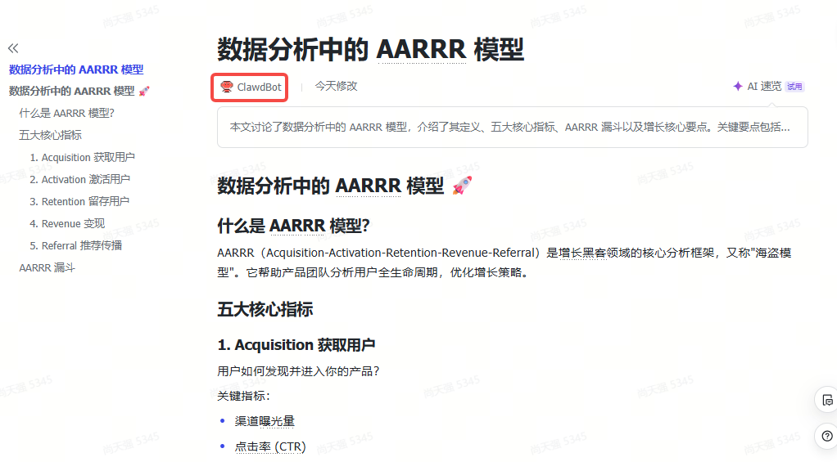Click the 试用 trial badge

tap(794, 87)
